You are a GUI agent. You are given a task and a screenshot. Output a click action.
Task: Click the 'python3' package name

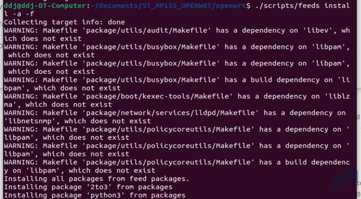[x=105, y=195]
